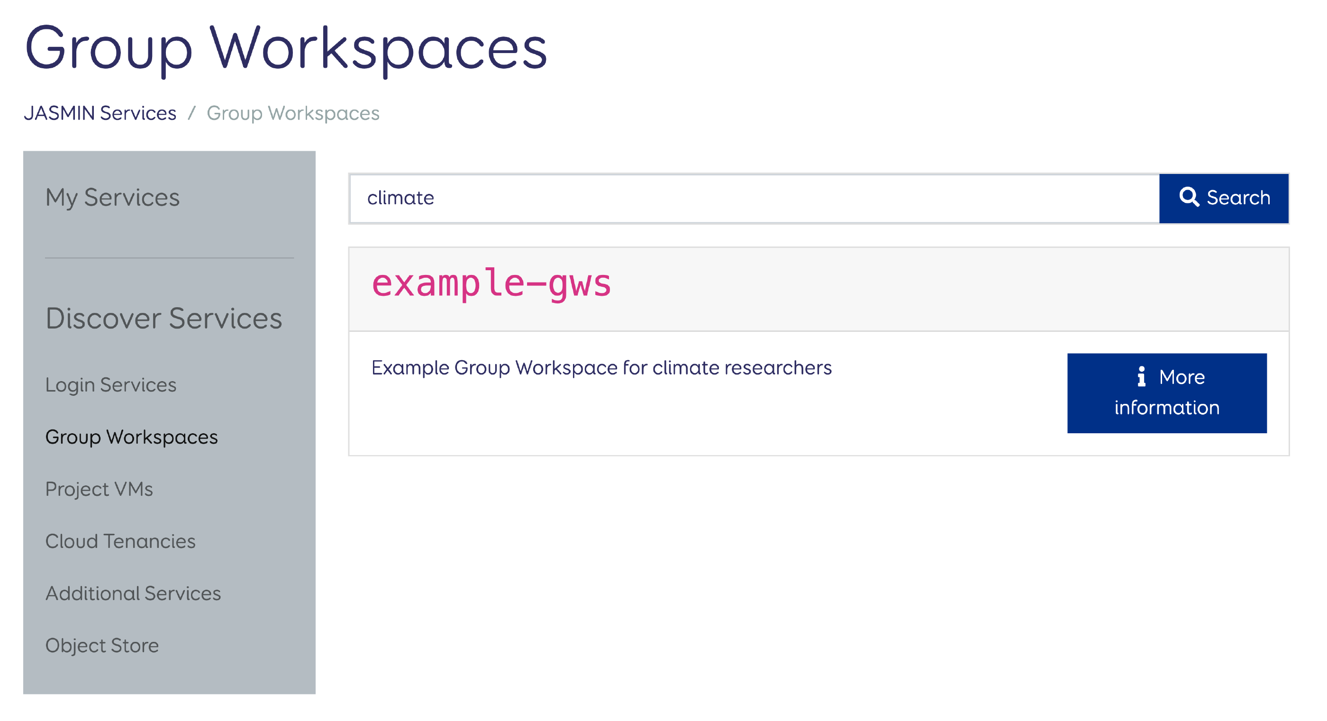Open More information for example-gws
The width and height of the screenshot is (1327, 721).
coord(1166,392)
